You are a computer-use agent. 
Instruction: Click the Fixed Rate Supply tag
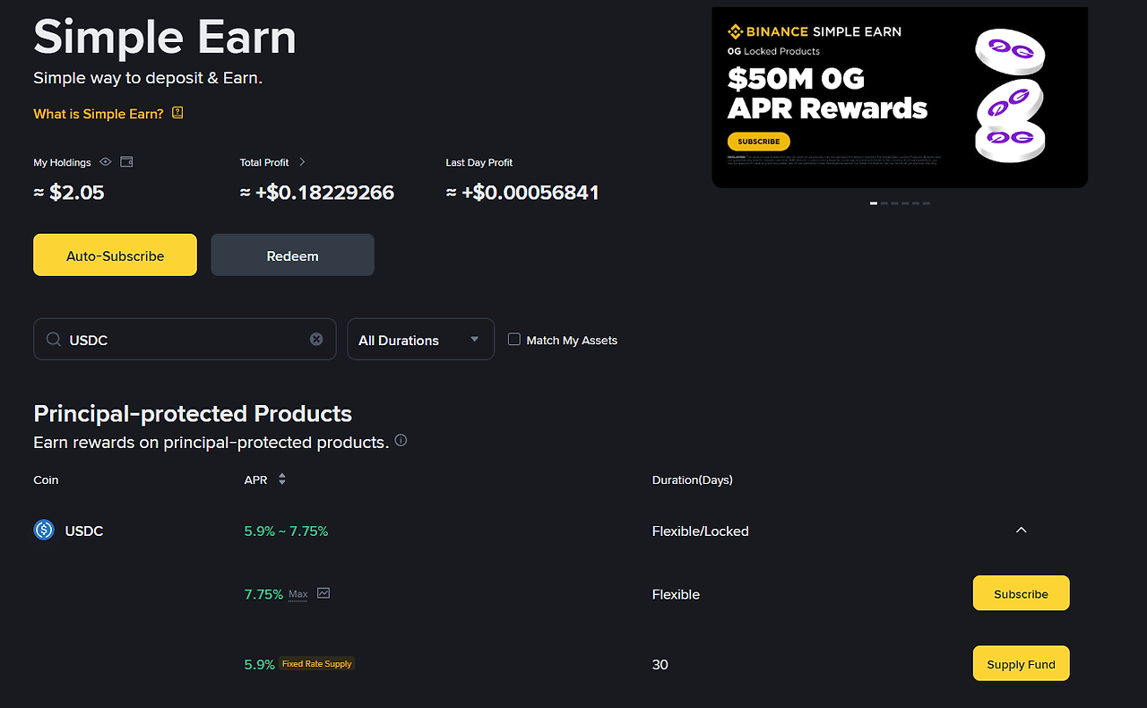(317, 664)
